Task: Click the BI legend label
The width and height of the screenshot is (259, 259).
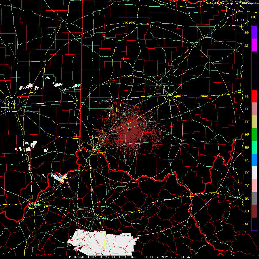Action: pos(247,211)
